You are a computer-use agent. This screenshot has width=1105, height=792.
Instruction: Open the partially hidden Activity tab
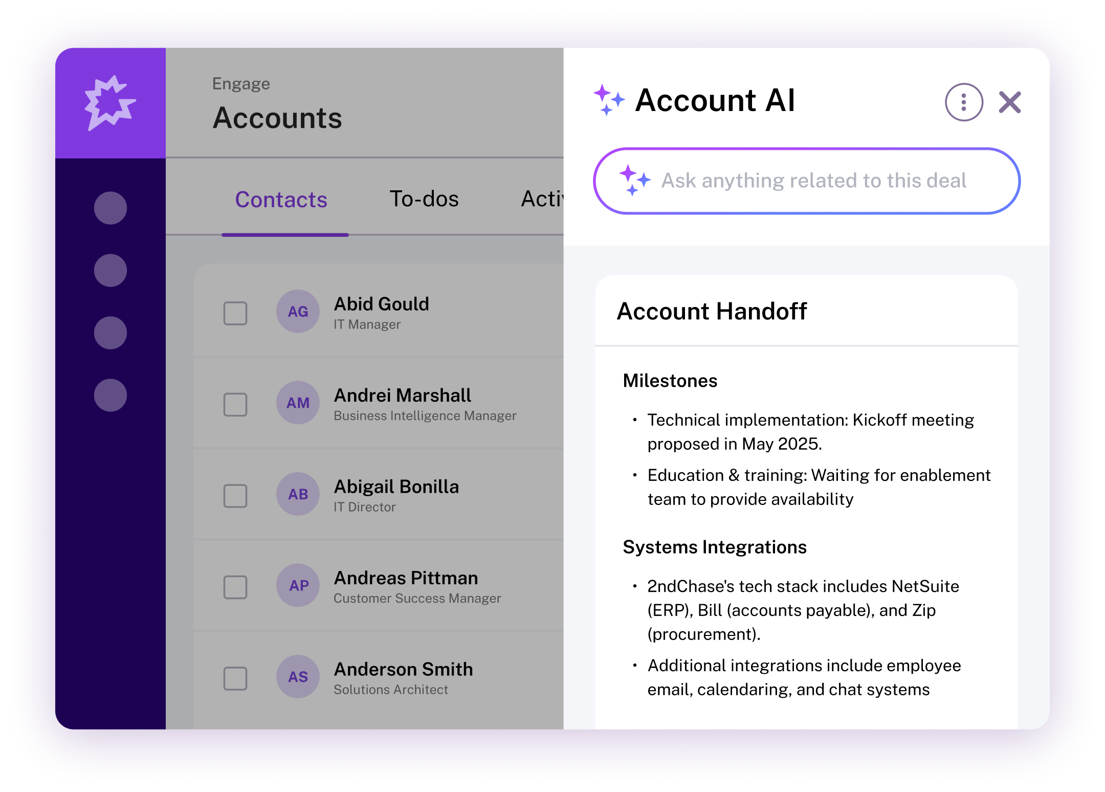[542, 199]
